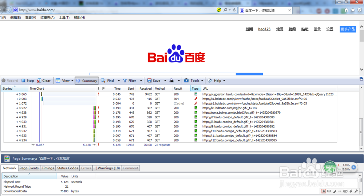
Task: Open the Find dropdown arrow
Action: (119, 81)
